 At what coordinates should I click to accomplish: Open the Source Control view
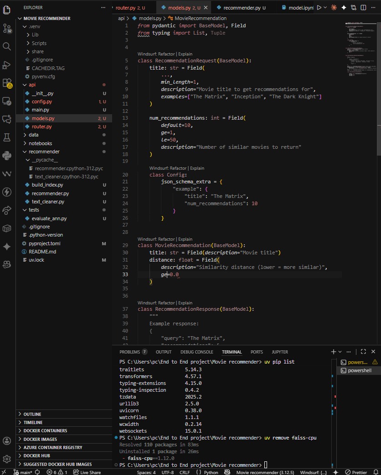(7, 28)
